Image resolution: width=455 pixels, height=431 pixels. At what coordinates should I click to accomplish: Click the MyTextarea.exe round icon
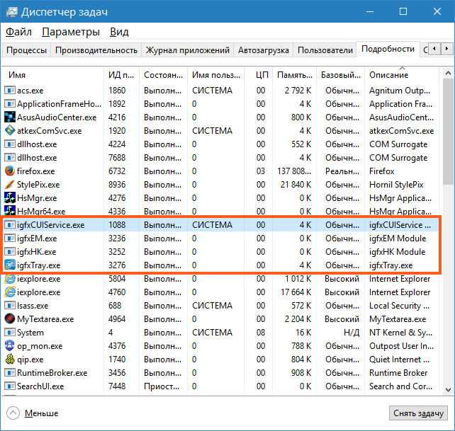10,319
